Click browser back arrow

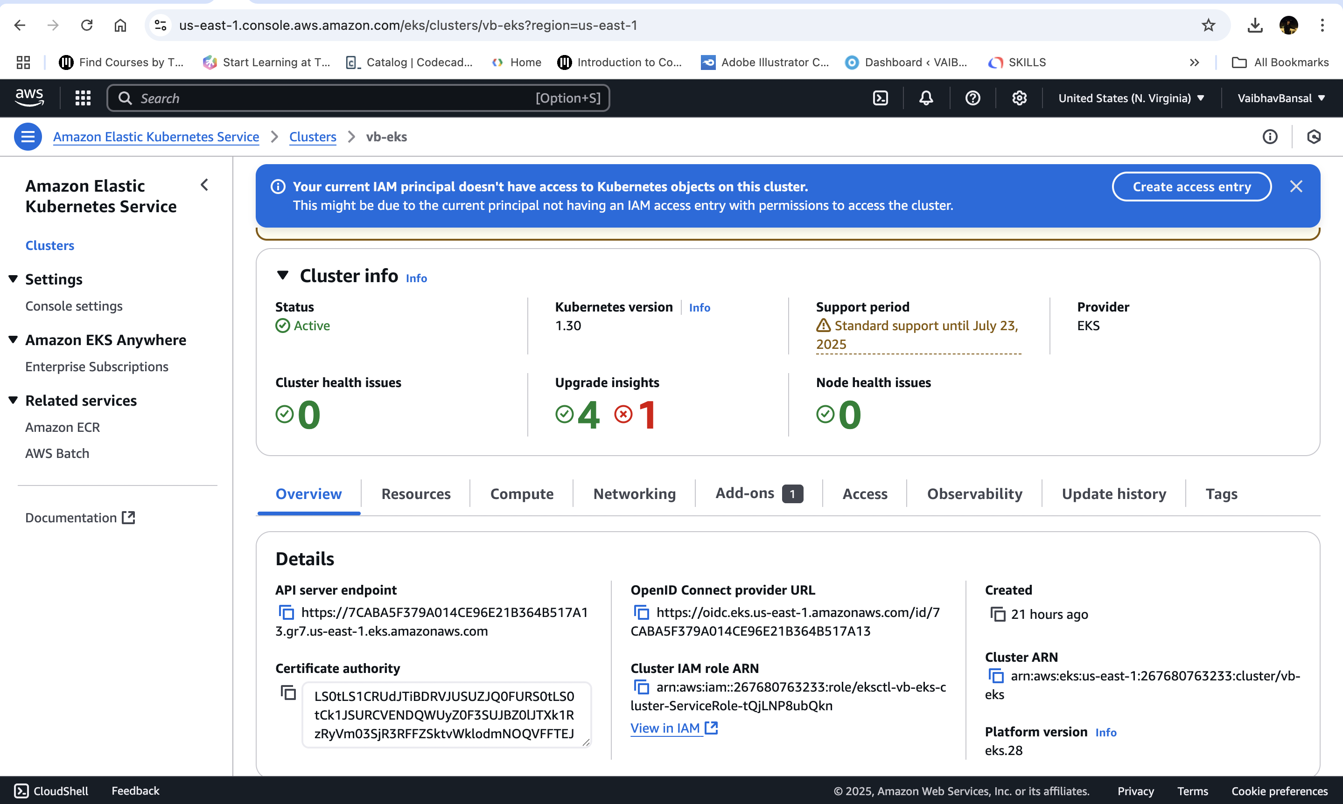[x=20, y=25]
